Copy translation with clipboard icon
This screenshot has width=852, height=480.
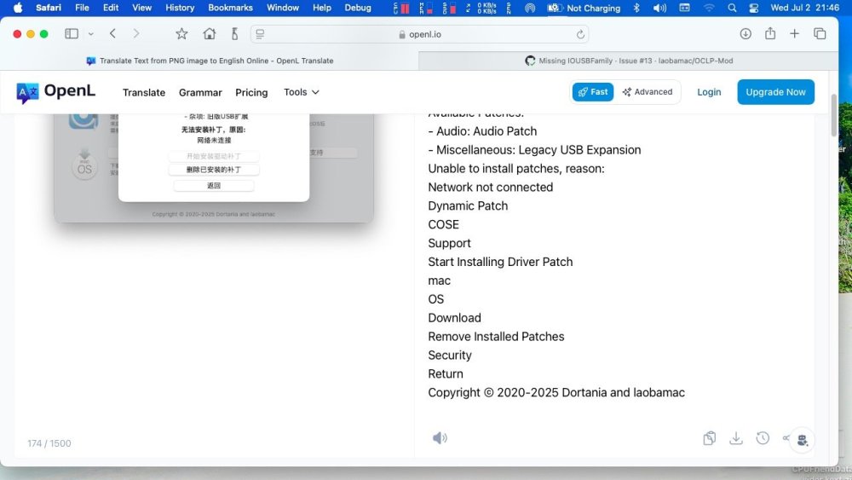(x=709, y=438)
